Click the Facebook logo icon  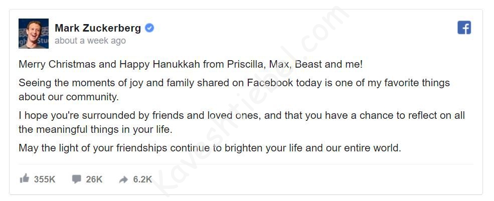(464, 28)
